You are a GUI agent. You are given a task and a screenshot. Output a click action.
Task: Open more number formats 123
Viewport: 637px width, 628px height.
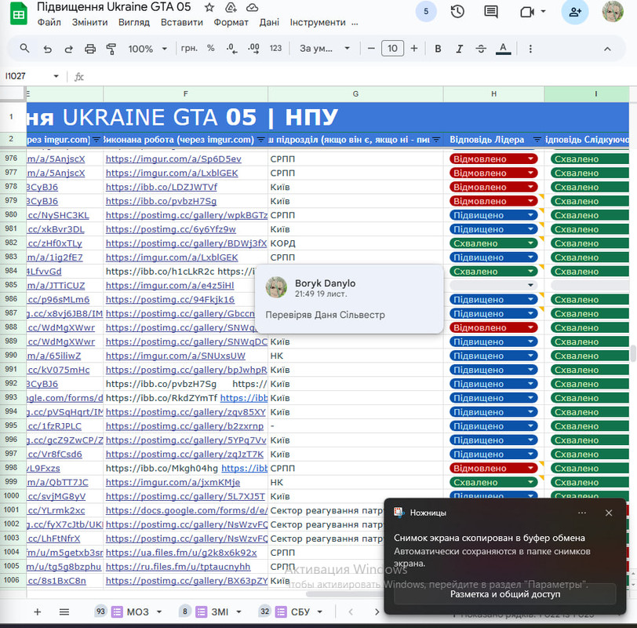coord(275,49)
